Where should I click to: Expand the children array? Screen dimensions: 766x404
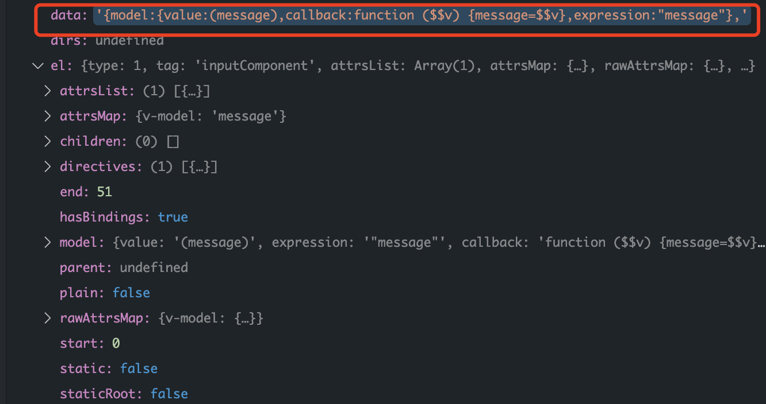[x=48, y=142]
